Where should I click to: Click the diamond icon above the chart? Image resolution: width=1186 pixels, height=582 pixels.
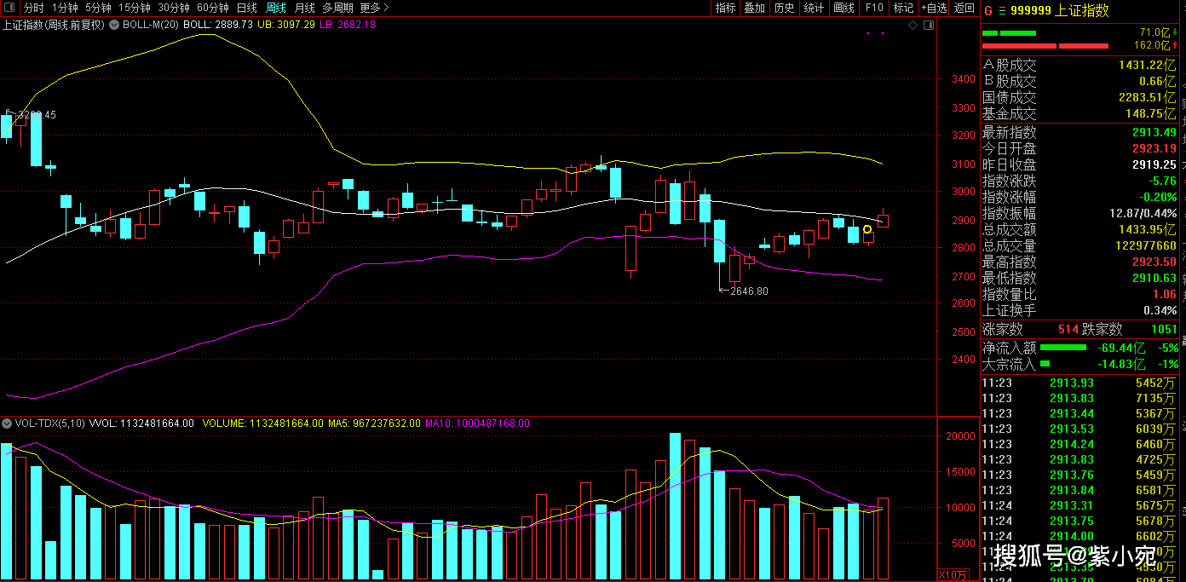coord(913,26)
